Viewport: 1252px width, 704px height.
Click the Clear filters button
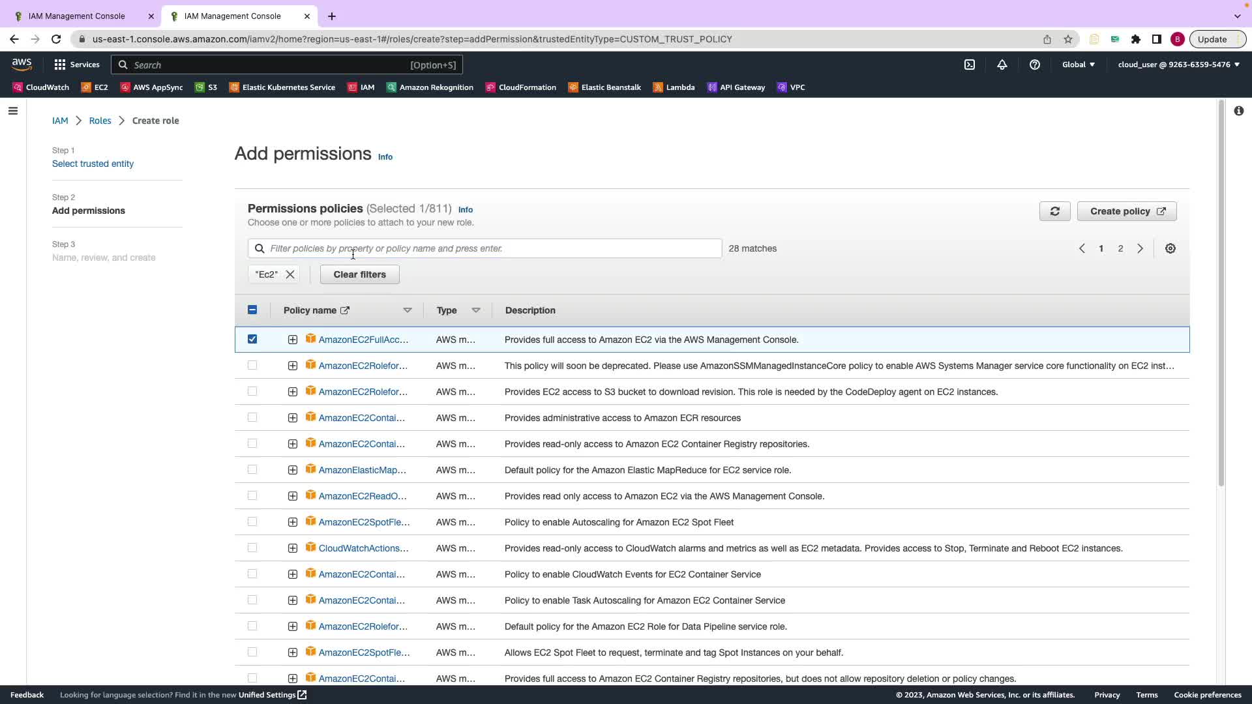click(x=359, y=274)
